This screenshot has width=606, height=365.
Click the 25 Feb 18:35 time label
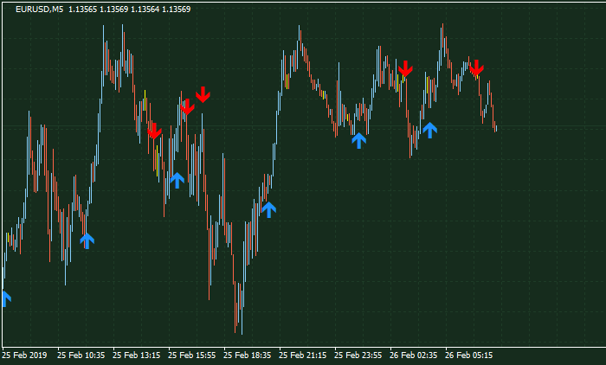tap(248, 355)
